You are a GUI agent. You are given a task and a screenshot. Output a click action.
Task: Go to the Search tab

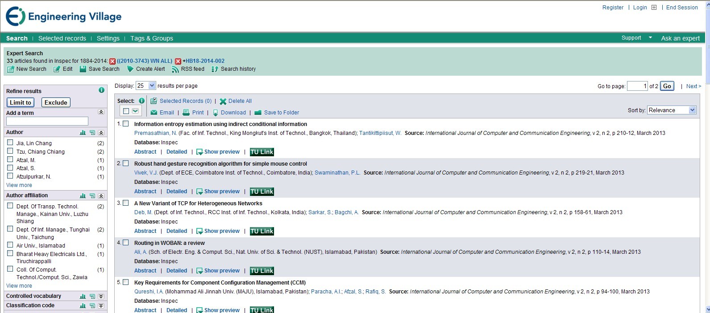click(x=17, y=38)
